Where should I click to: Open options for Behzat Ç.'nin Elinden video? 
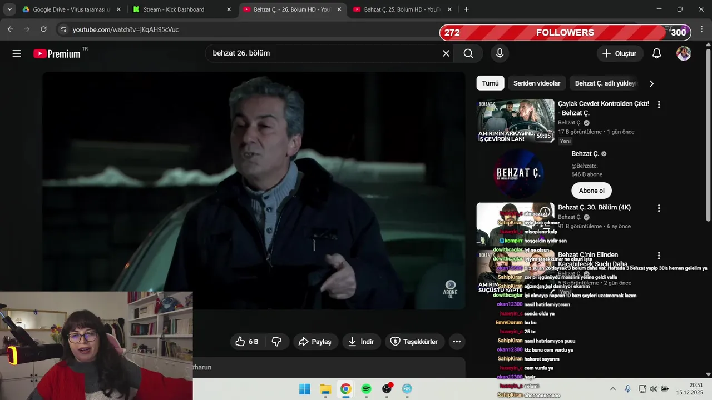(x=659, y=256)
